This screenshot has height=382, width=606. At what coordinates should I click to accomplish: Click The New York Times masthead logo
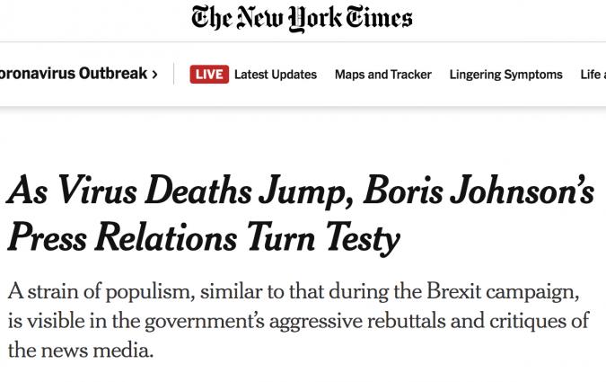(x=302, y=19)
